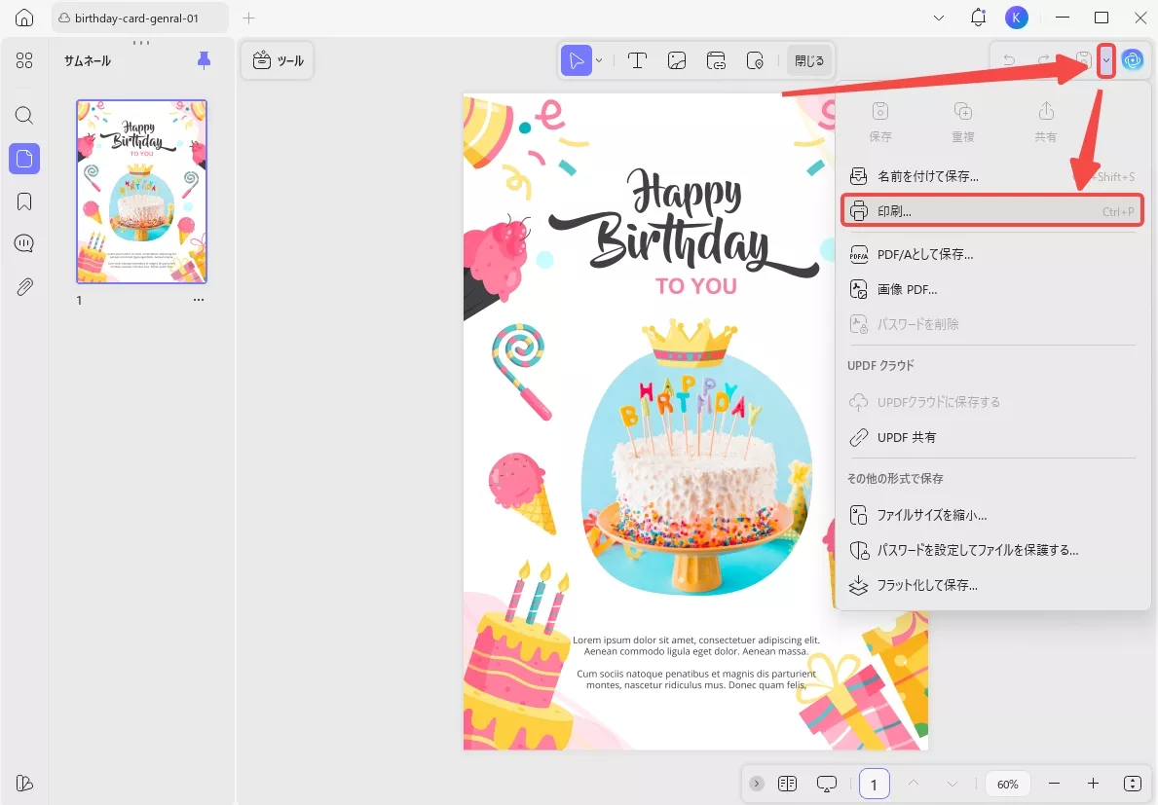Click the save icon in top toolbar

(x=1083, y=60)
